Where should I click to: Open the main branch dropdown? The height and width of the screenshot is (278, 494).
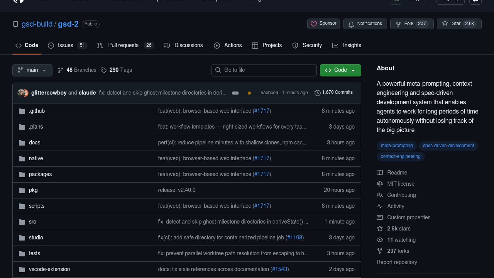(32, 70)
